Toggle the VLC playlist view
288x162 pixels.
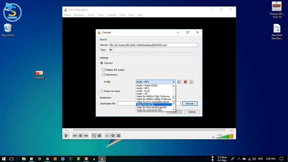point(107,136)
